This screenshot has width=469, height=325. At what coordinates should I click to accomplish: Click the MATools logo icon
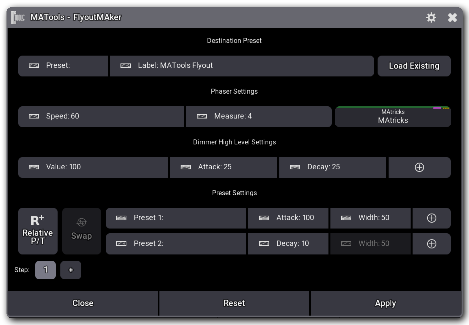[x=17, y=17]
